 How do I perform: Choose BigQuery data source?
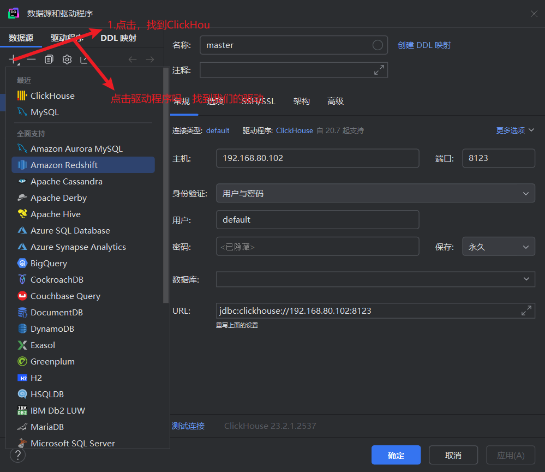(x=83, y=263)
